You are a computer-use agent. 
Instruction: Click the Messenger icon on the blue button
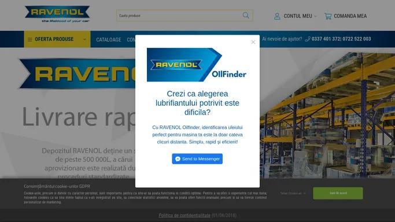(x=178, y=159)
